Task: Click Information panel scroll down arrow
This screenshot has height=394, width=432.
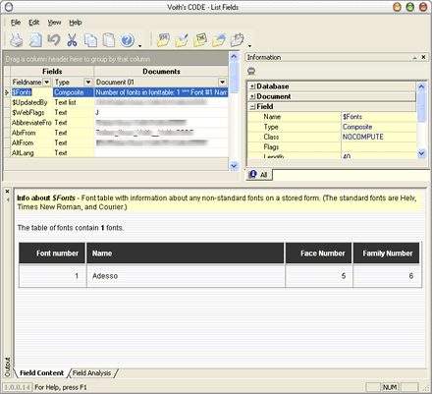Action: coord(421,153)
